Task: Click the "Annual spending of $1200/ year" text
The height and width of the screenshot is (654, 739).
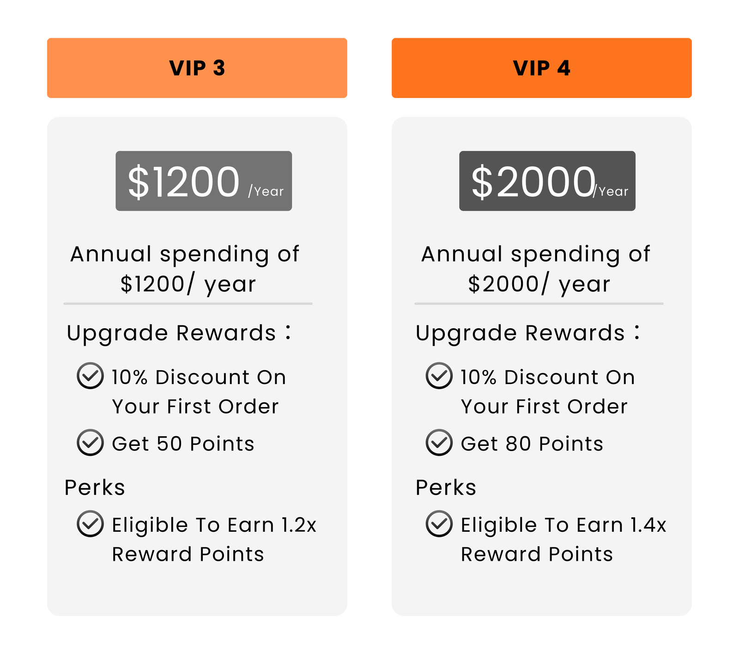Action: click(185, 269)
